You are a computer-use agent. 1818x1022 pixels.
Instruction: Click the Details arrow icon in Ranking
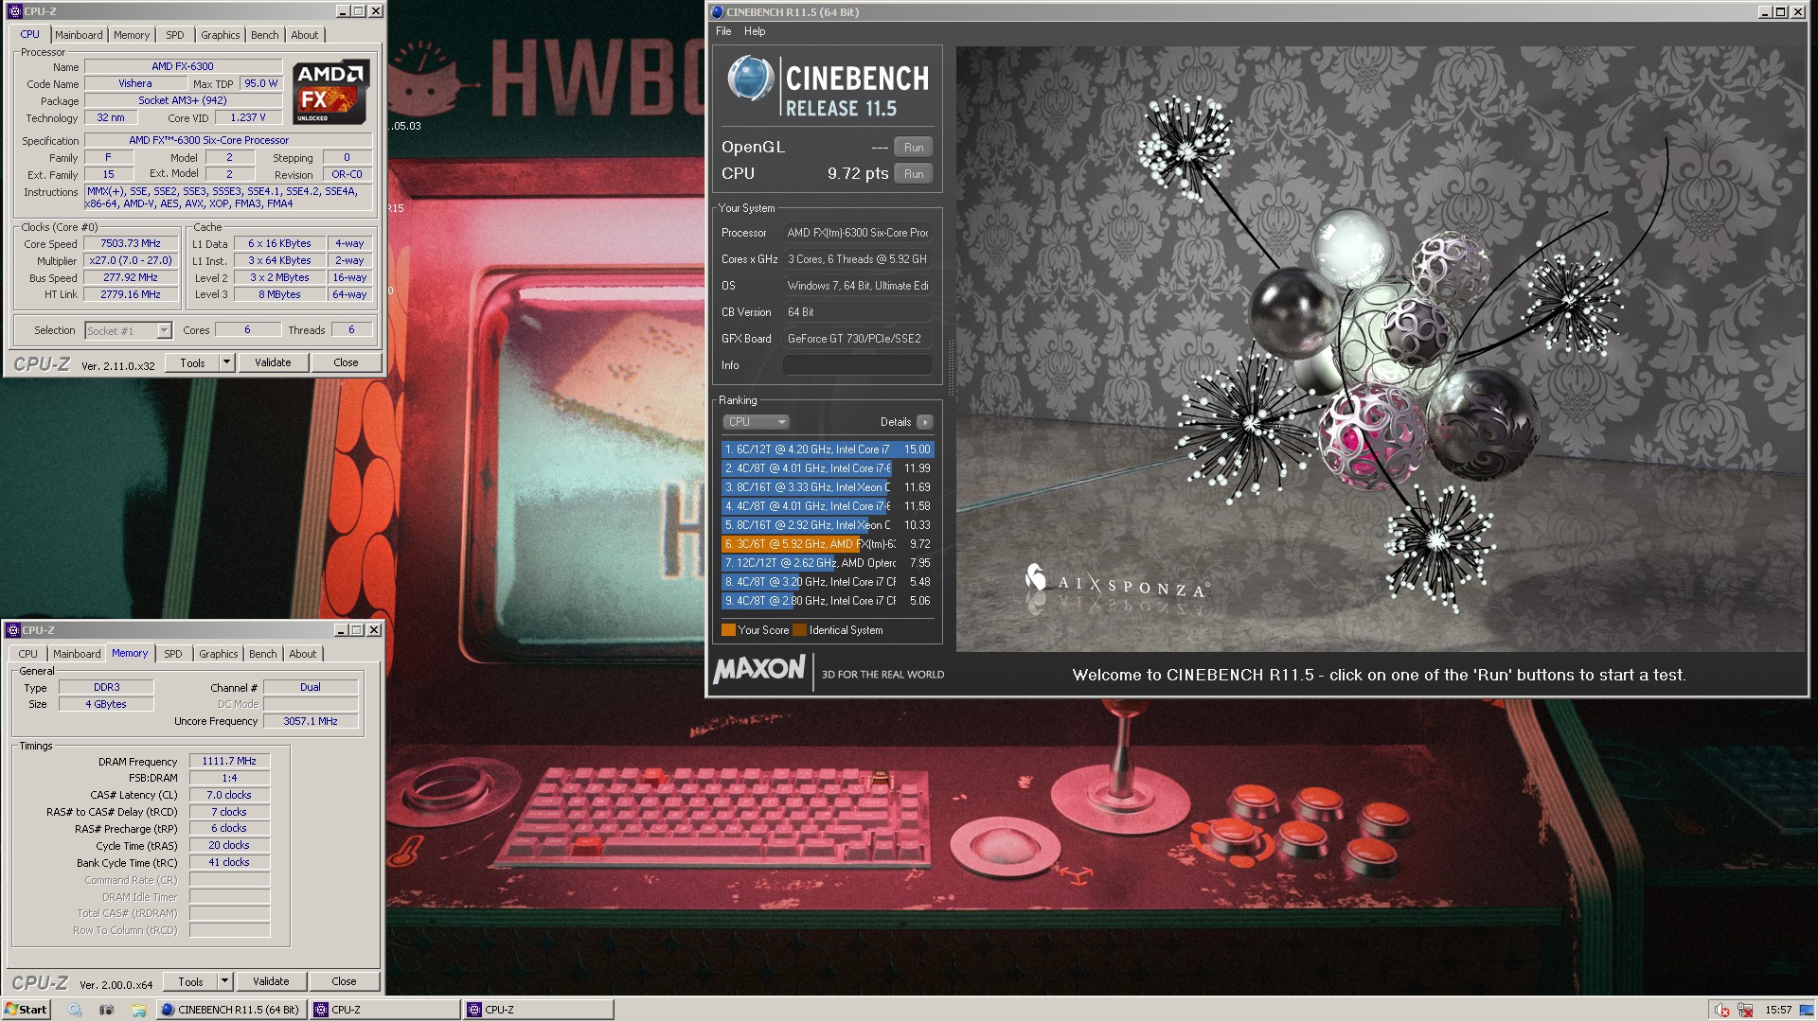point(925,422)
